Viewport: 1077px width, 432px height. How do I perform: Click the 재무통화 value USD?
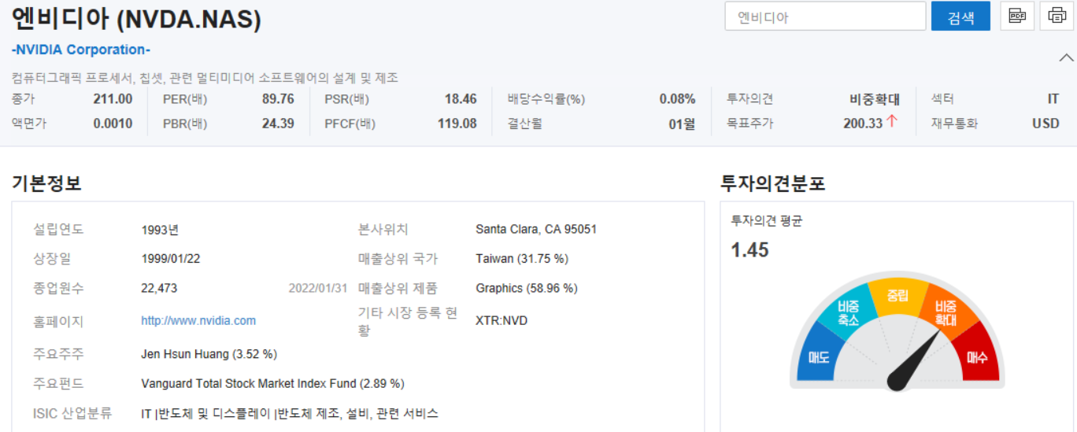[1046, 124]
